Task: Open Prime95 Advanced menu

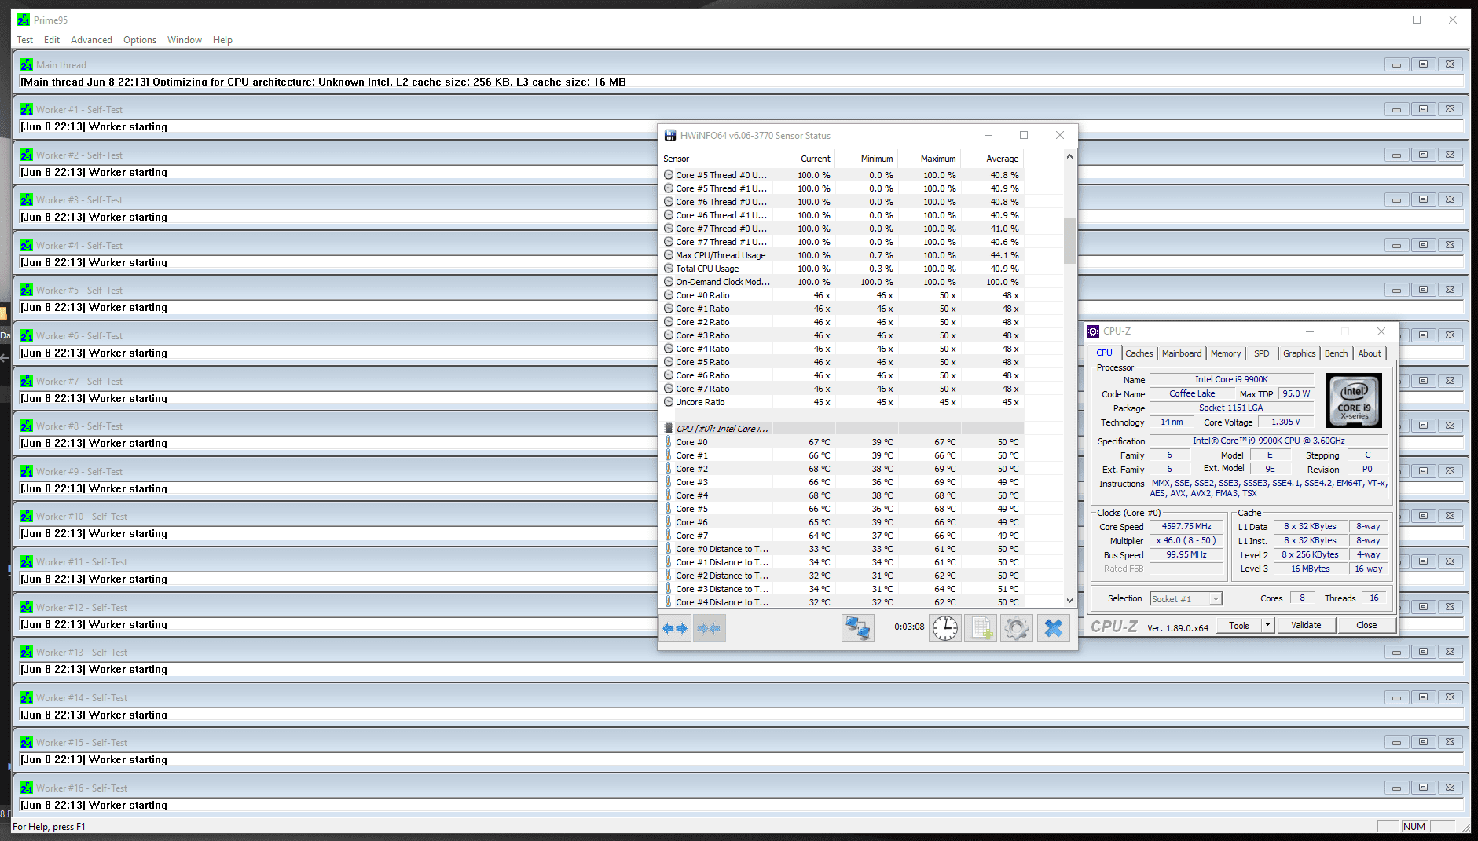Action: pos(91,40)
